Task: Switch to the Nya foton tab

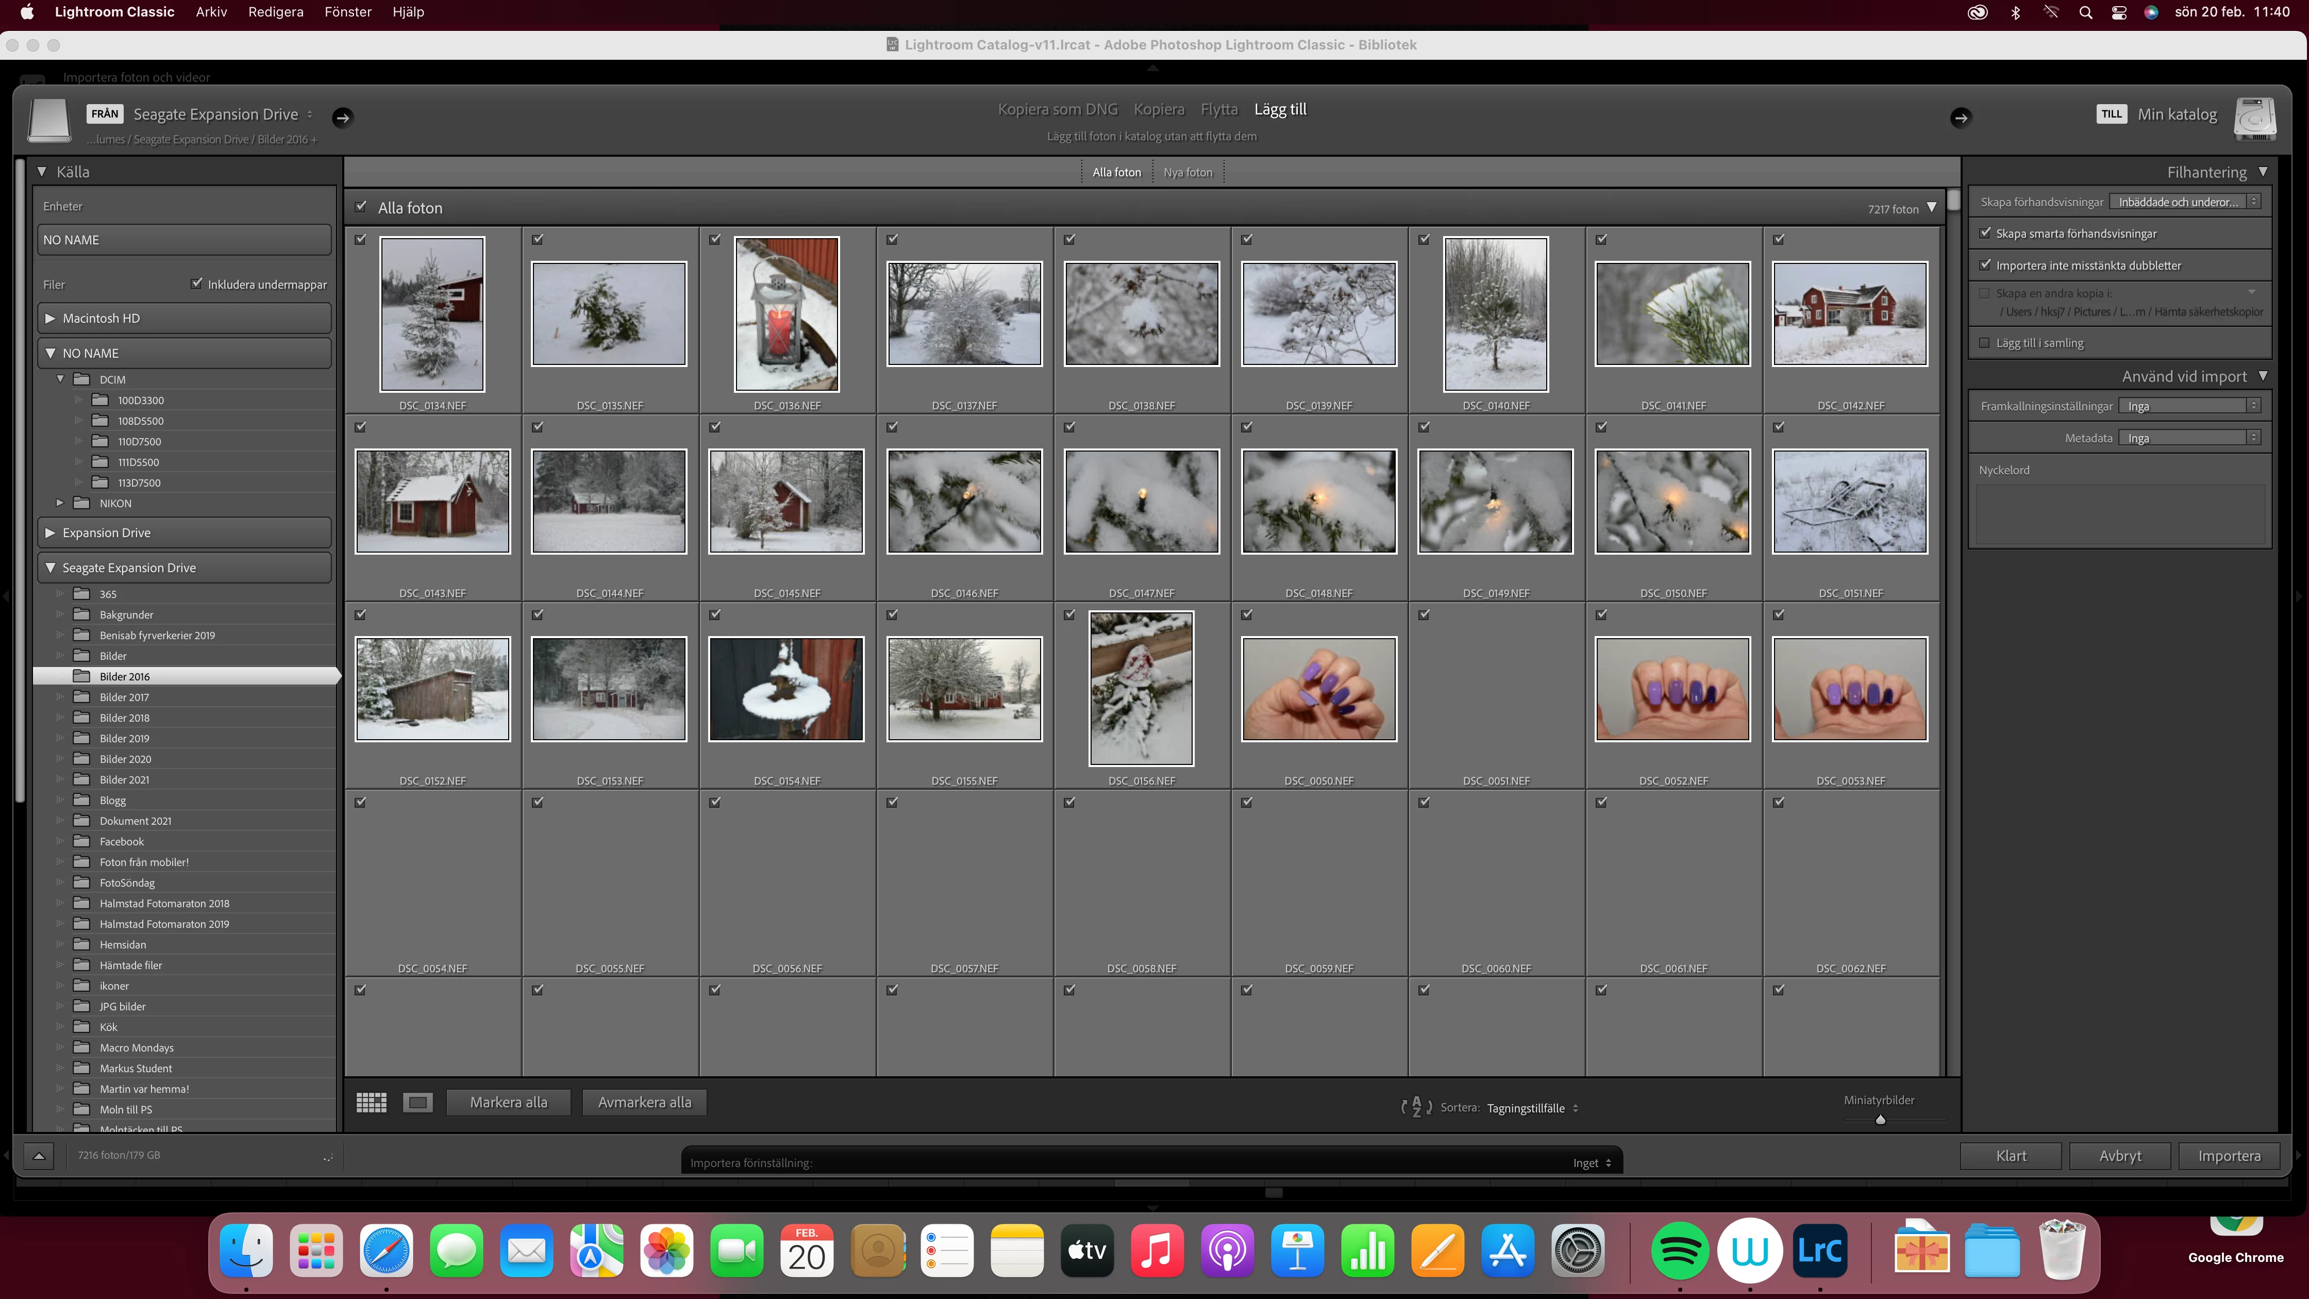Action: coord(1187,172)
